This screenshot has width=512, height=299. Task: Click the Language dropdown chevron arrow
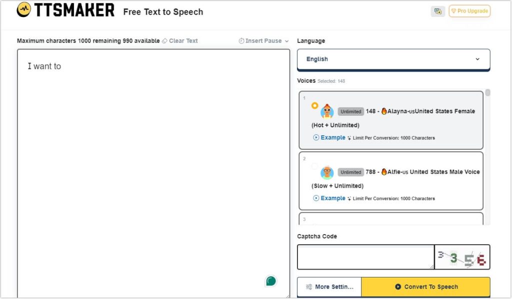tap(477, 59)
